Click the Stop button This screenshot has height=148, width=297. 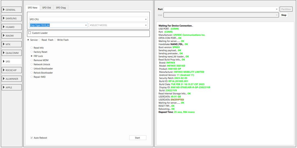click(284, 15)
